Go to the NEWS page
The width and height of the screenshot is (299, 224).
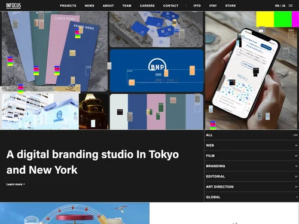pyautogui.click(x=89, y=5)
